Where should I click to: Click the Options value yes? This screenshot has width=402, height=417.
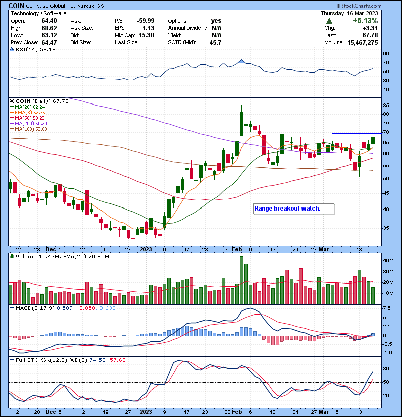click(216, 21)
